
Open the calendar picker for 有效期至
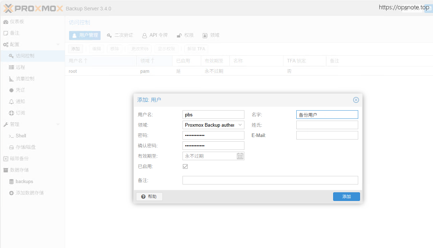[240, 156]
